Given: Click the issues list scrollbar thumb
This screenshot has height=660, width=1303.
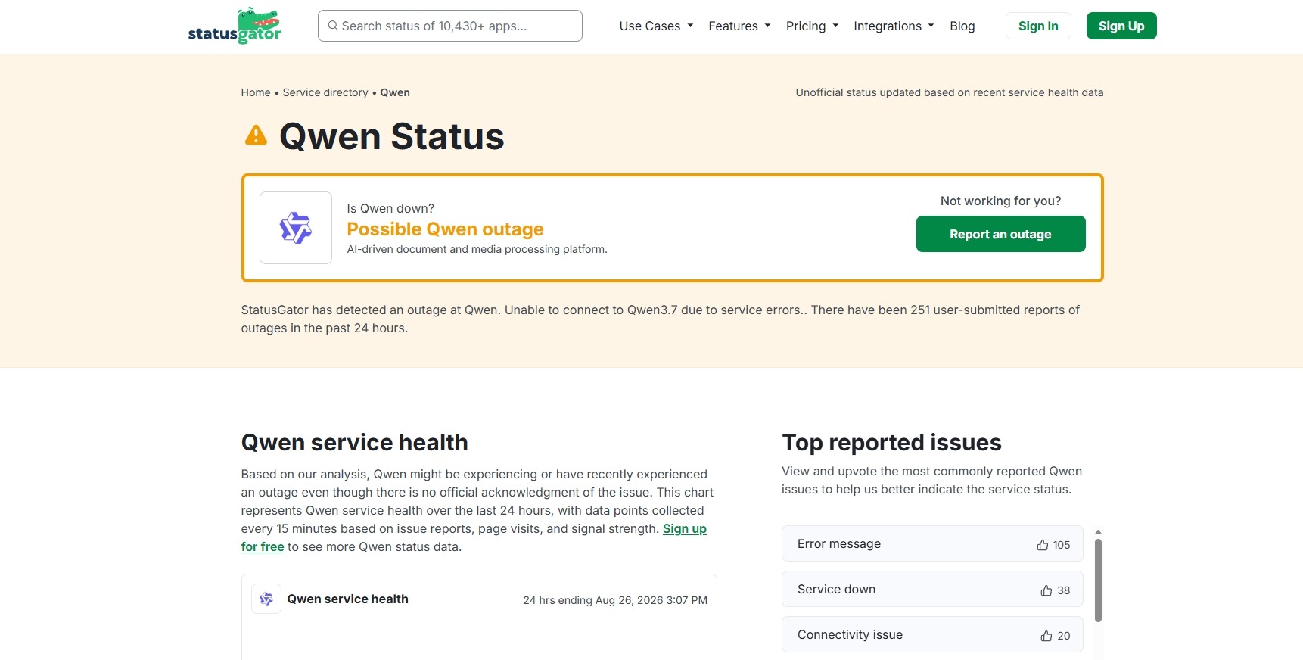Looking at the screenshot, I should click(1098, 580).
